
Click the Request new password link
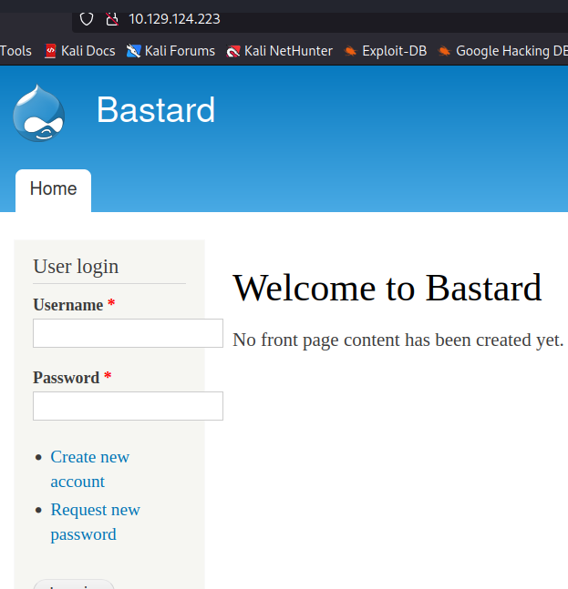click(95, 522)
